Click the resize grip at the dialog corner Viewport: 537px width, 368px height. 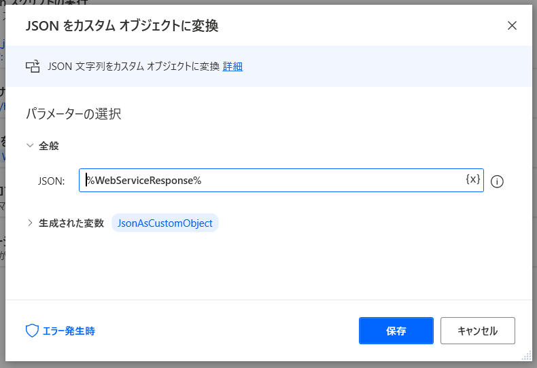tap(526, 355)
